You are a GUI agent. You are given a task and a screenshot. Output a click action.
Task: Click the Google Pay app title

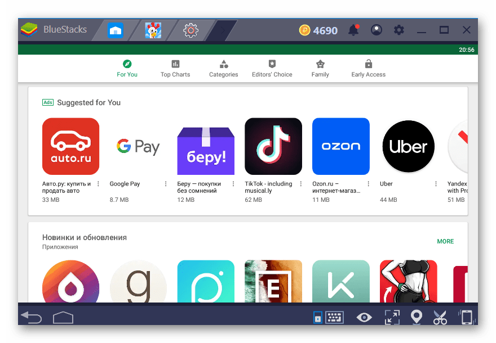125,184
